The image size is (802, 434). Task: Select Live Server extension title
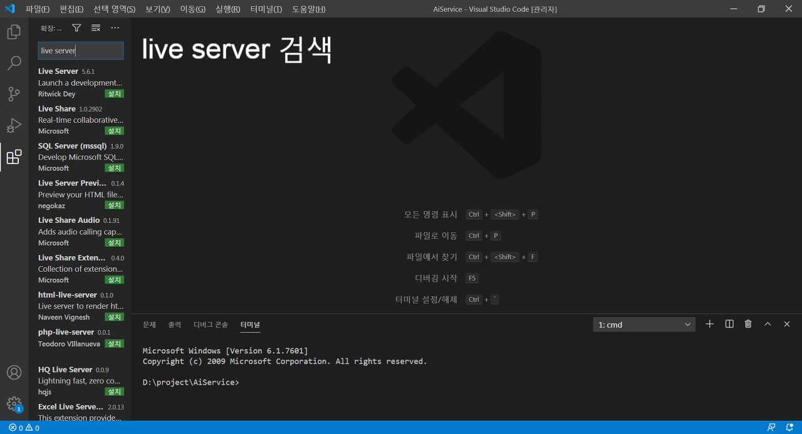(x=58, y=71)
